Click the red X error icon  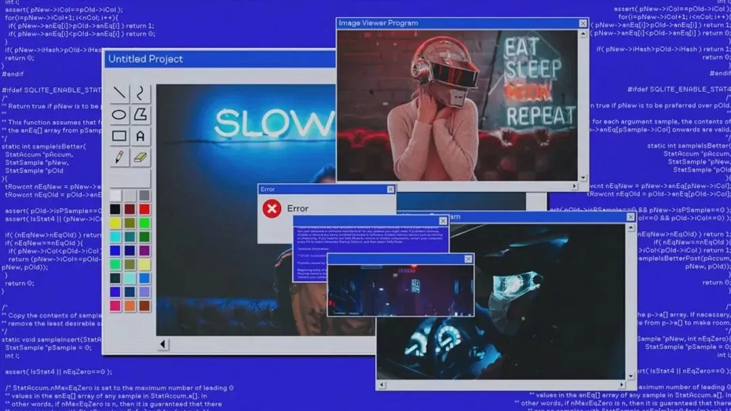(271, 209)
